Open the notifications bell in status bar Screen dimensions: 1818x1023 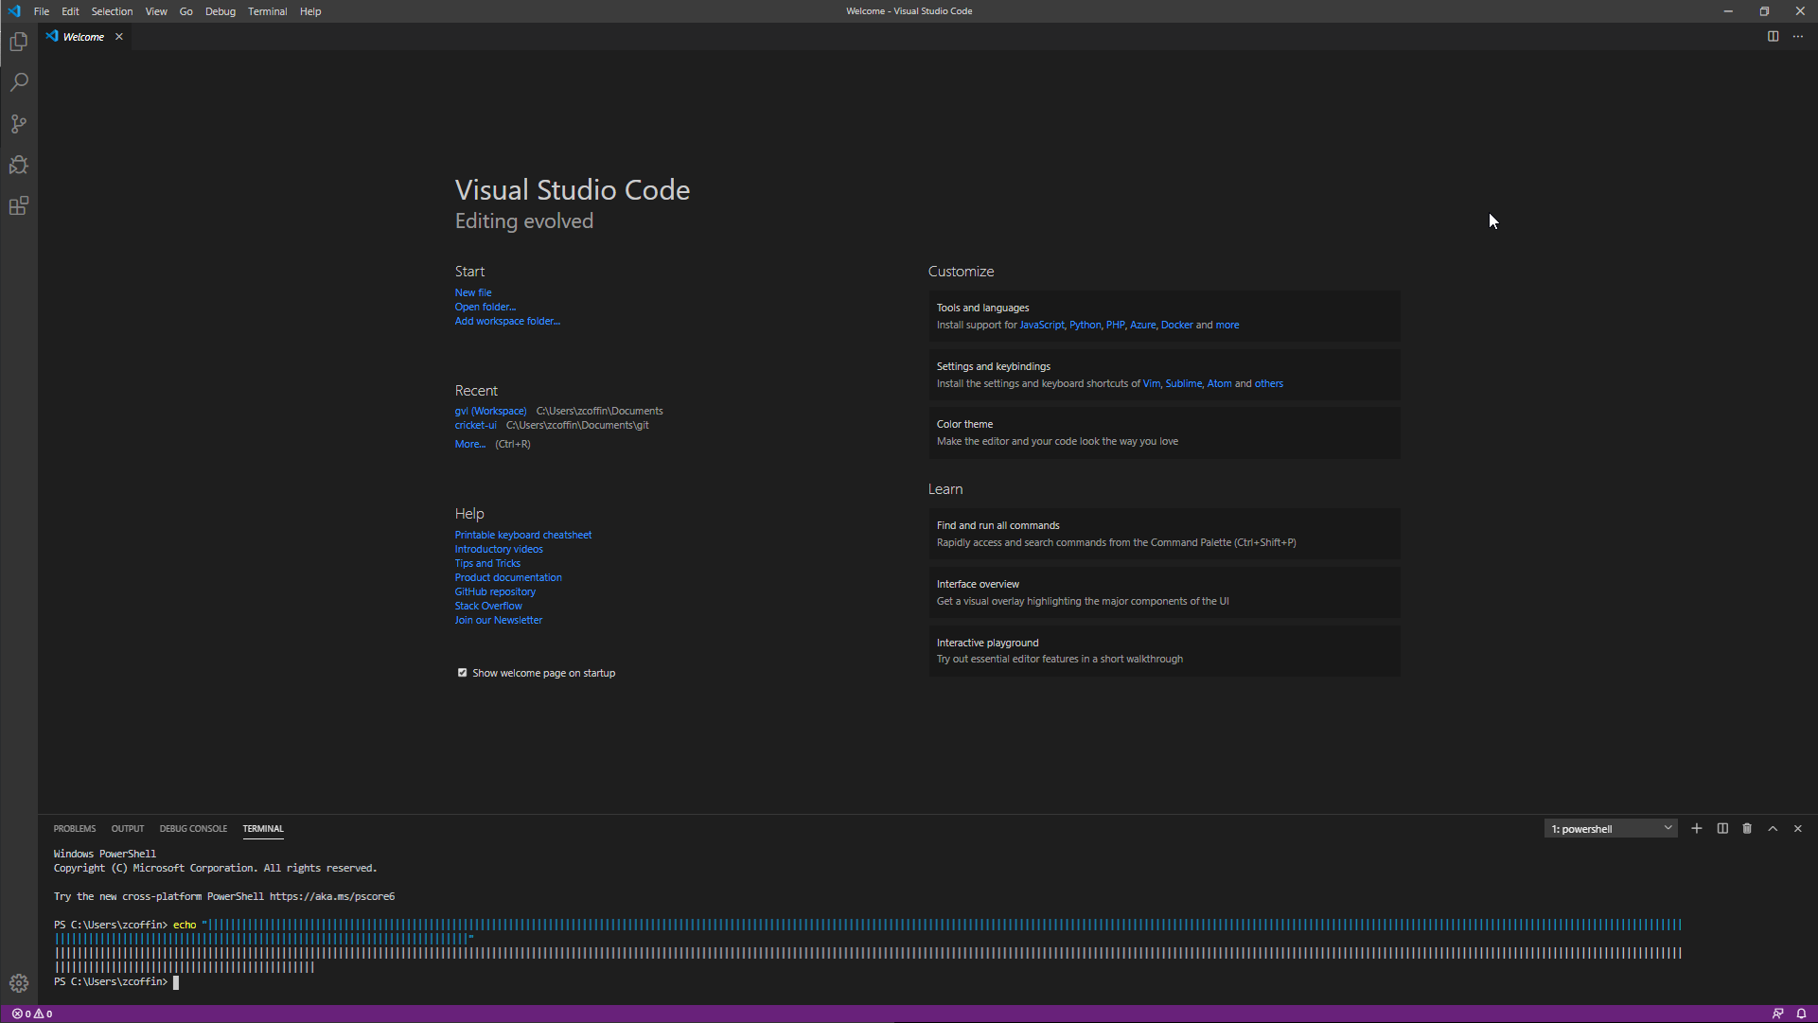[1801, 1014]
